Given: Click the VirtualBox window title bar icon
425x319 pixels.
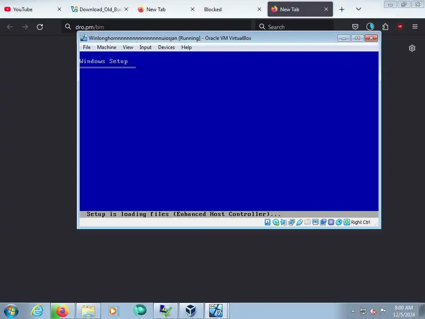Looking at the screenshot, I should (x=84, y=38).
